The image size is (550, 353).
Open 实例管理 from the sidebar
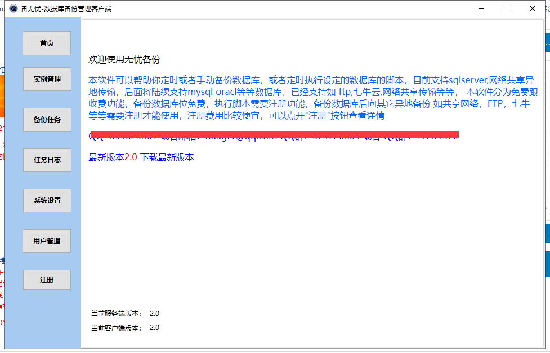click(x=47, y=79)
